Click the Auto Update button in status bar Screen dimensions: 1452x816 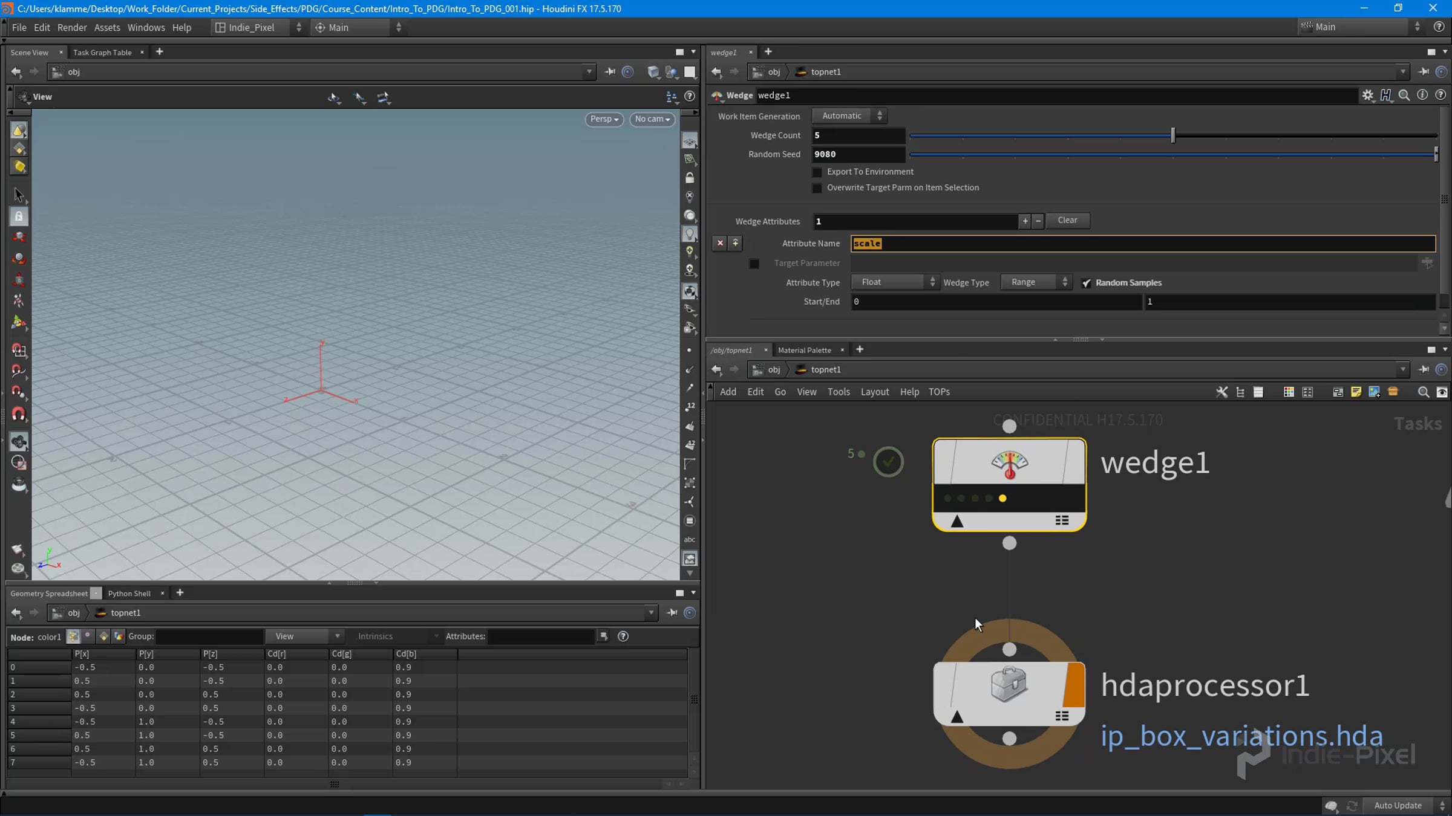click(1398, 805)
